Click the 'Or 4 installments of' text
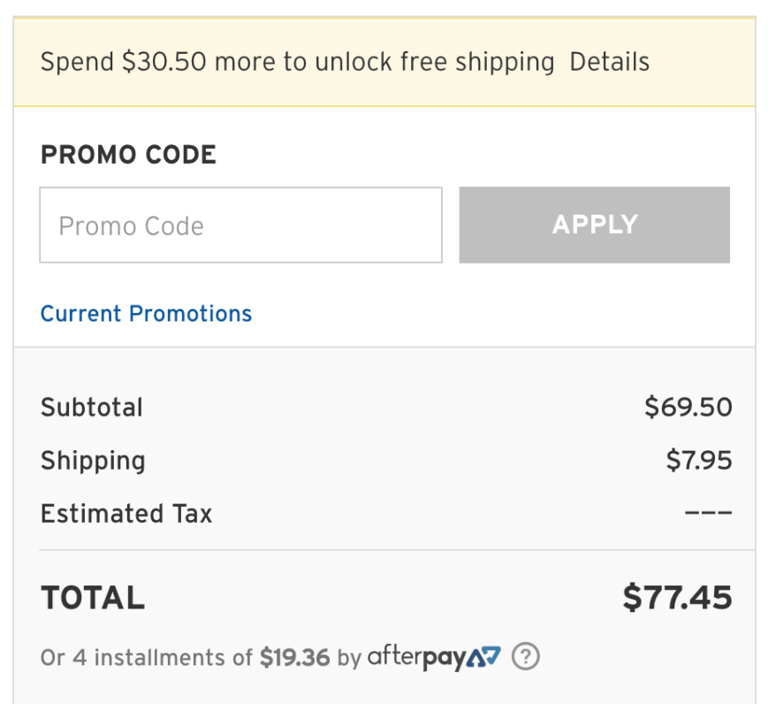This screenshot has height=704, width=776. coord(147,658)
